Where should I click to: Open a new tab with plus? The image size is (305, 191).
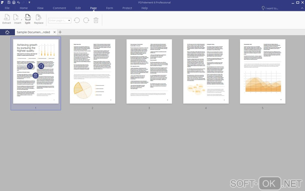(60, 32)
